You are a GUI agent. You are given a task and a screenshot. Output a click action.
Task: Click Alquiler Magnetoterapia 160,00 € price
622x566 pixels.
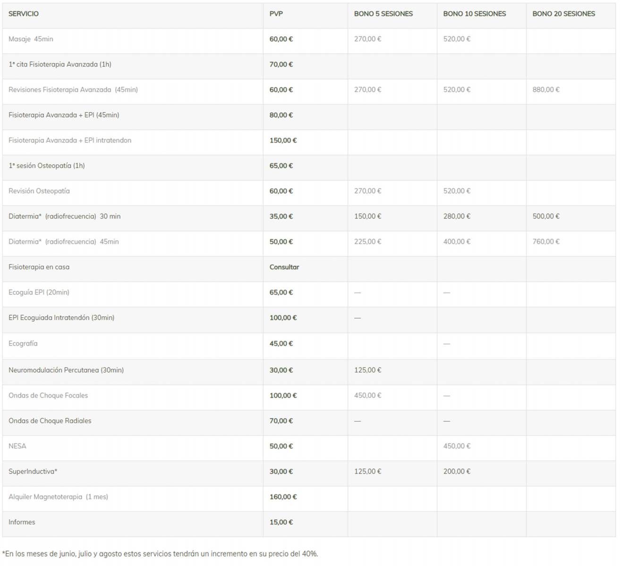tap(283, 497)
